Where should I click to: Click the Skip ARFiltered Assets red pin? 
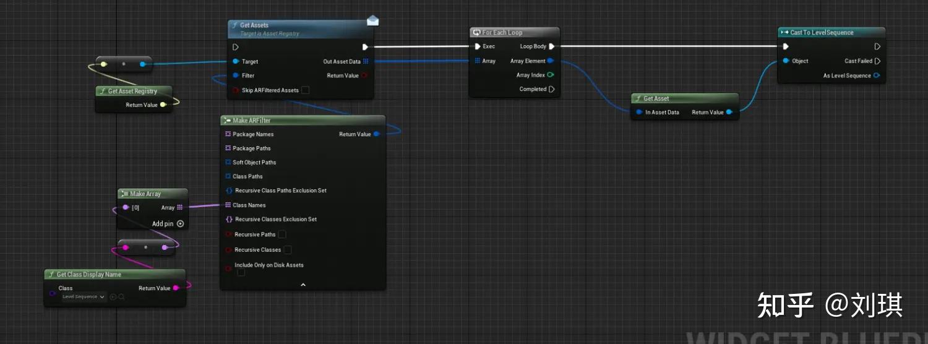[x=236, y=90]
